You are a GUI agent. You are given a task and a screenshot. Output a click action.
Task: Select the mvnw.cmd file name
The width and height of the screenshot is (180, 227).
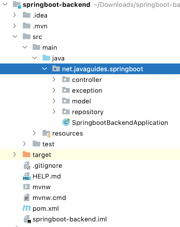pos(49,198)
